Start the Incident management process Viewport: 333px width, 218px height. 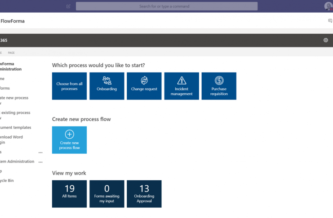point(182,86)
